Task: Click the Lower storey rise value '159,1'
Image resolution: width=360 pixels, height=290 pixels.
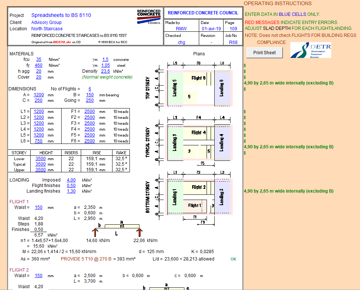Action: (91, 159)
